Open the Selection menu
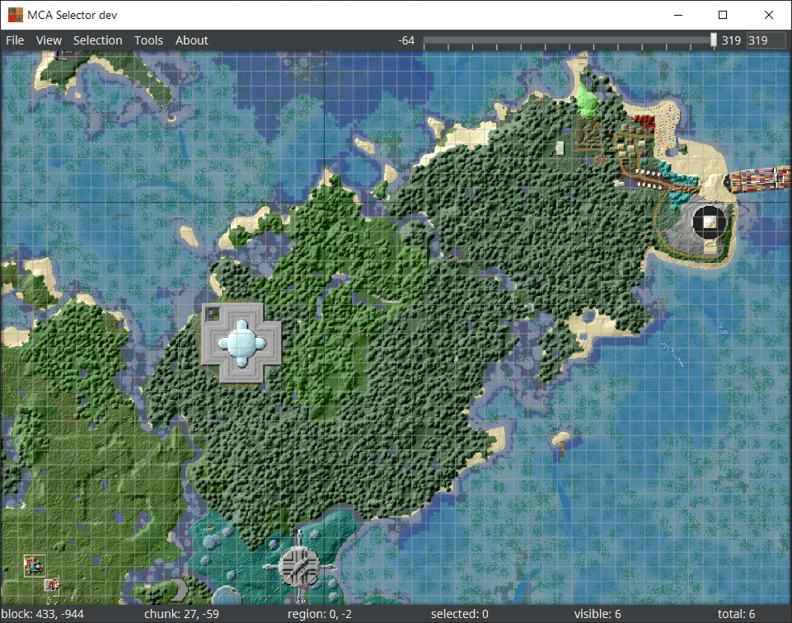 coord(97,40)
